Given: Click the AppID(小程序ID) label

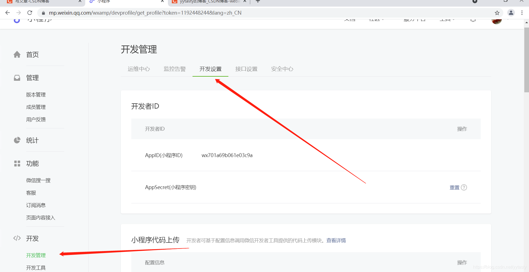Looking at the screenshot, I should click(164, 155).
